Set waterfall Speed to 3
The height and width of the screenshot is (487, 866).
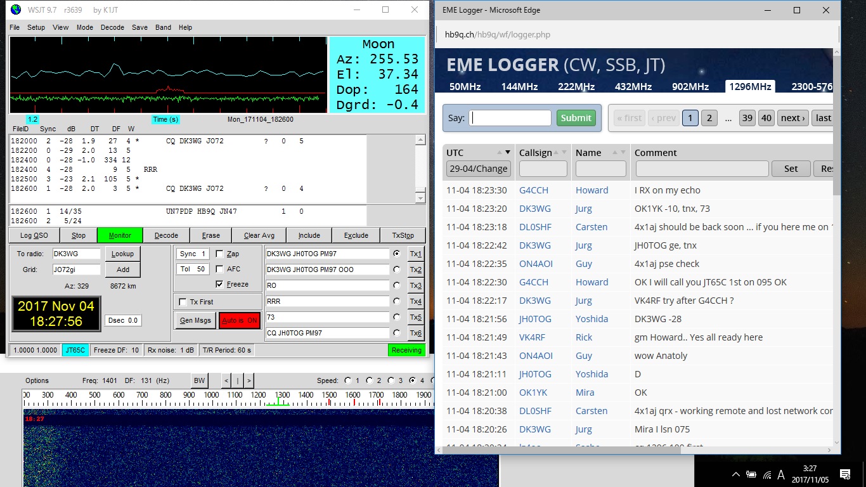click(391, 380)
